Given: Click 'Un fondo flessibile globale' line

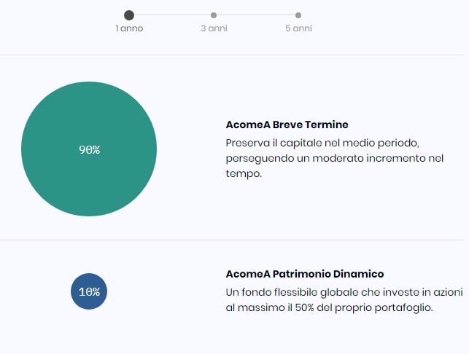Looking at the screenshot, I should 344,292.
